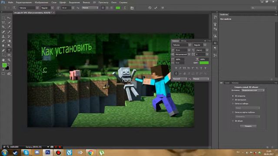Open leading (Авто) dropdown in Character panel

coord(207,50)
